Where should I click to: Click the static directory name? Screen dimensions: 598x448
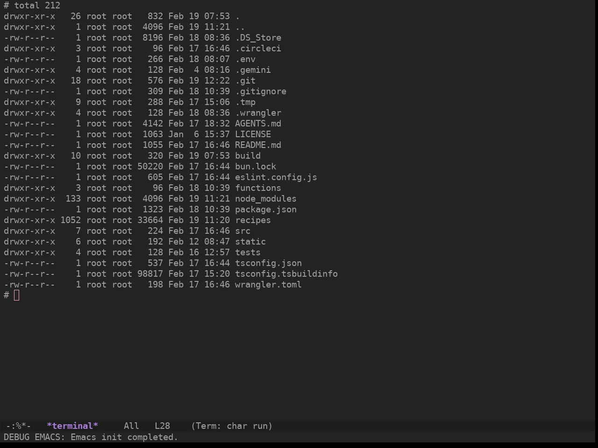(250, 242)
